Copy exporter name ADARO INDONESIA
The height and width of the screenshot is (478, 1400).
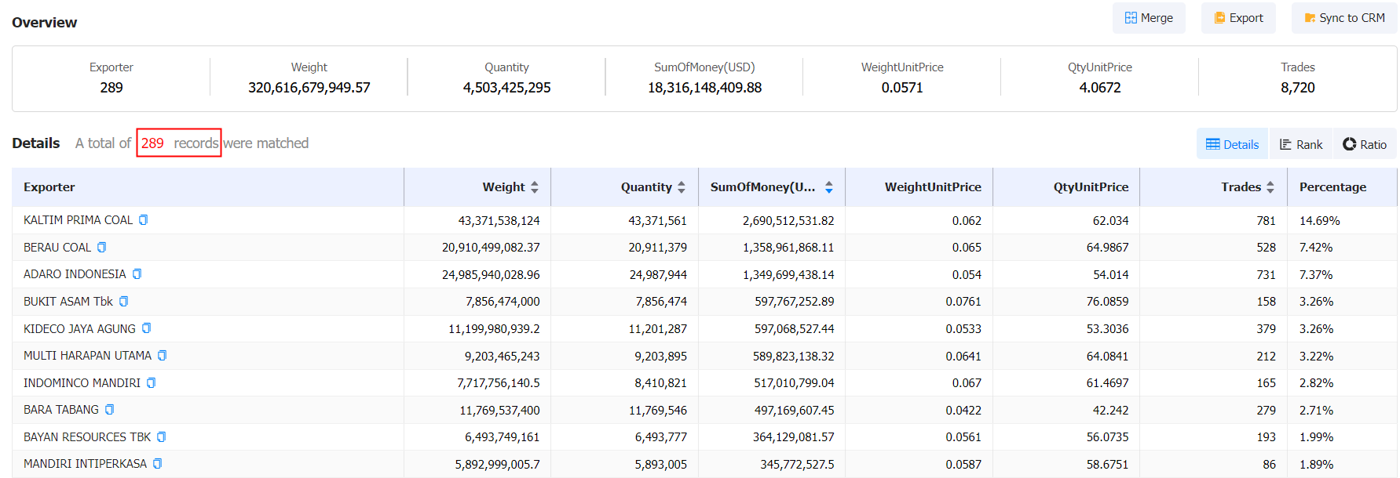point(137,274)
